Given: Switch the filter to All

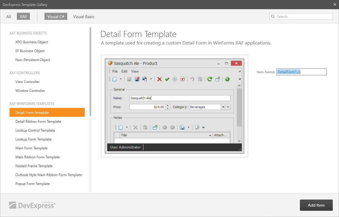Looking at the screenshot, I should tap(9, 17).
